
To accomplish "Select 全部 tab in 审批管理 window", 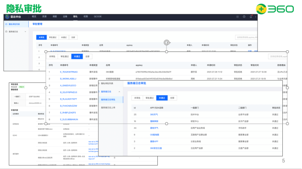I will (73, 37).
